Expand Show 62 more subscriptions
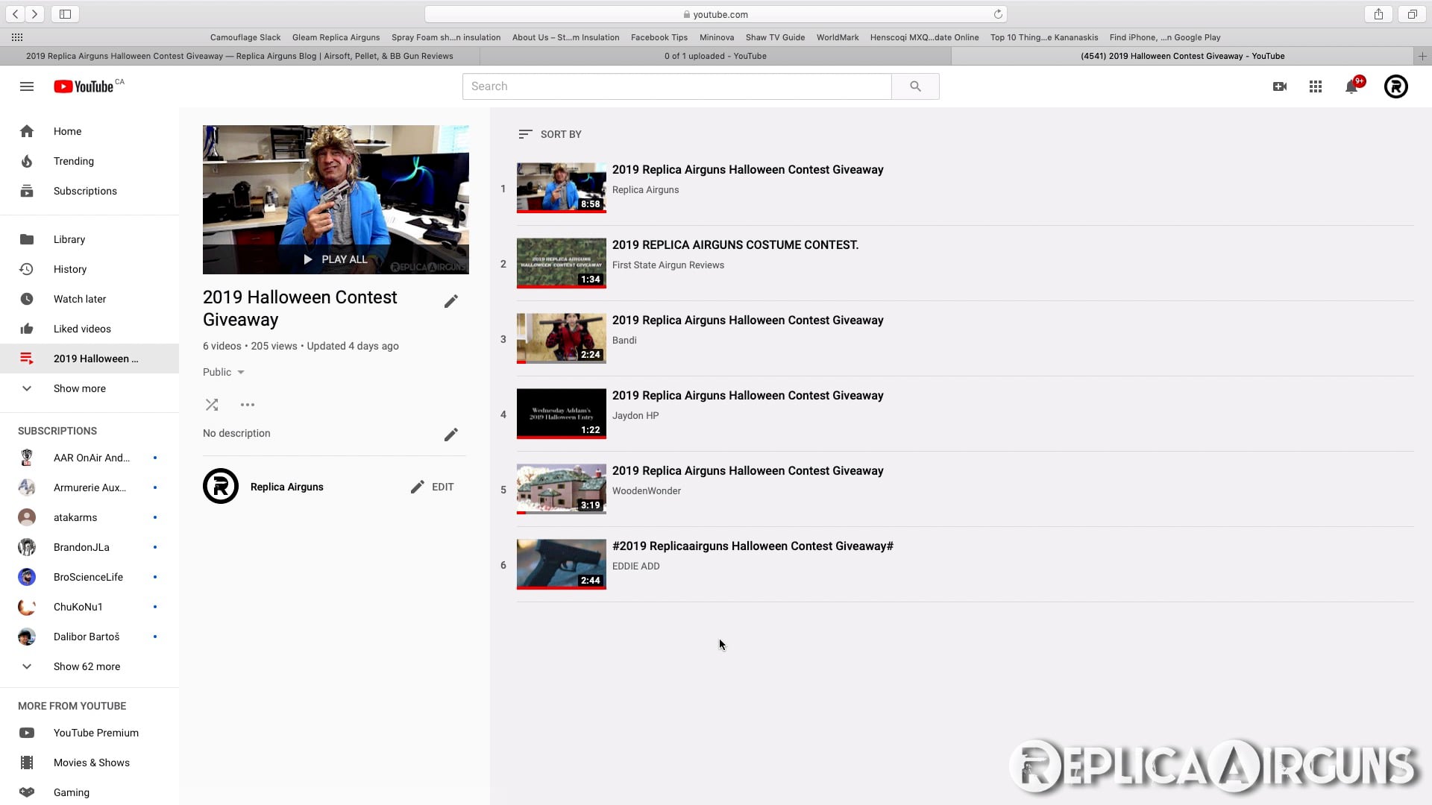 click(x=89, y=666)
